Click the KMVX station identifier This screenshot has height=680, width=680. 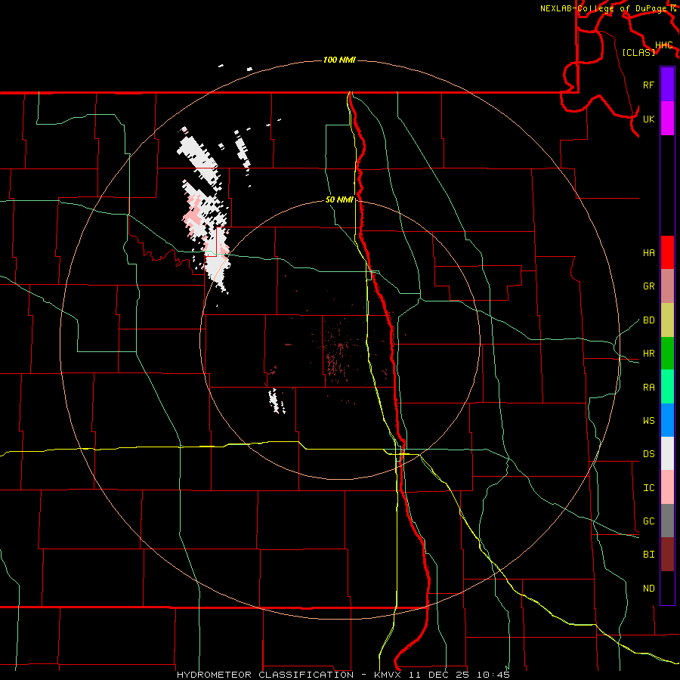pyautogui.click(x=388, y=675)
